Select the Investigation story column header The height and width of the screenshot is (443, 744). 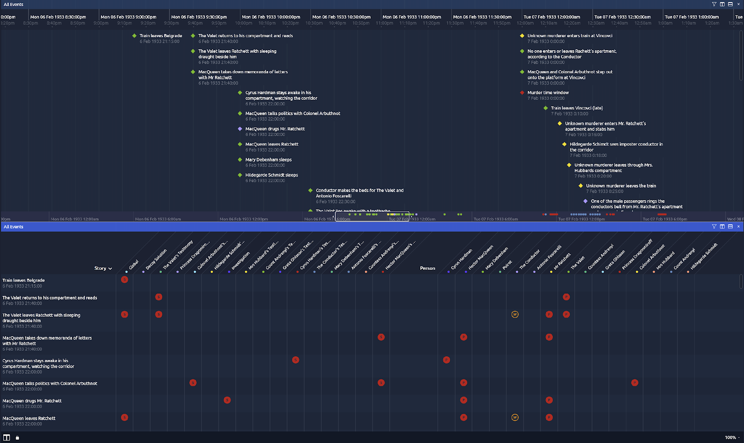(x=240, y=261)
